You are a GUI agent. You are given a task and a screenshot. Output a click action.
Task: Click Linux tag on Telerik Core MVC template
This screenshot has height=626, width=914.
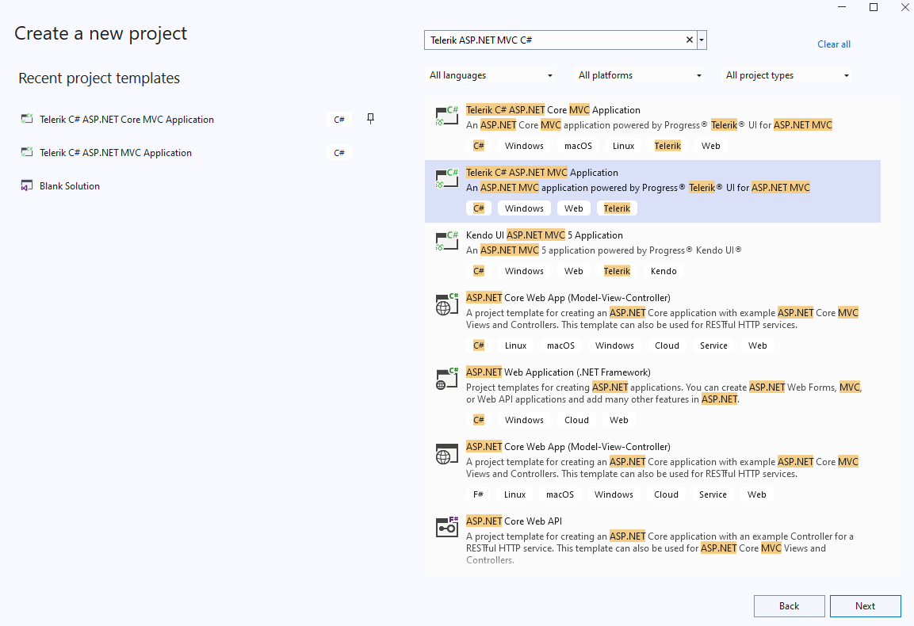point(623,146)
